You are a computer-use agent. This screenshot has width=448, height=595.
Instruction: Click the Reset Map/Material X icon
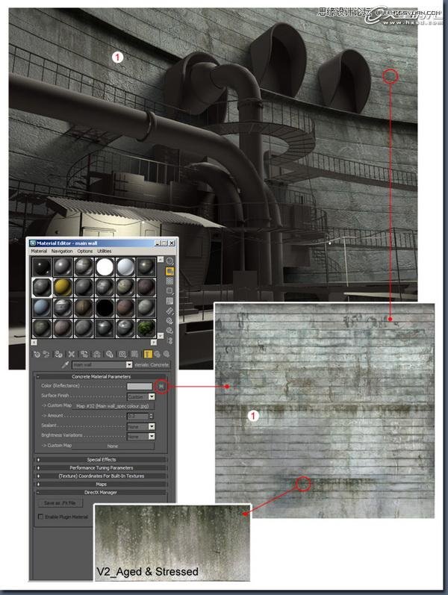72,354
